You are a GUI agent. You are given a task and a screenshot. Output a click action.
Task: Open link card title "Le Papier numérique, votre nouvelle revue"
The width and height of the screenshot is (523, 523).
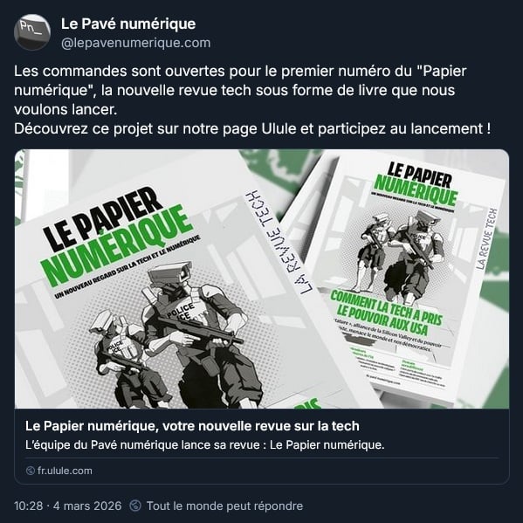click(x=192, y=426)
